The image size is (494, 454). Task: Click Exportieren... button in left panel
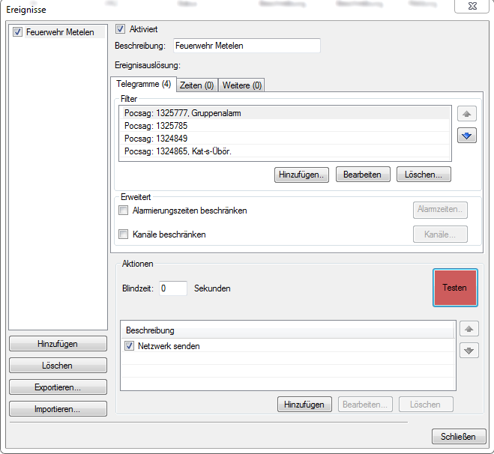58,388
